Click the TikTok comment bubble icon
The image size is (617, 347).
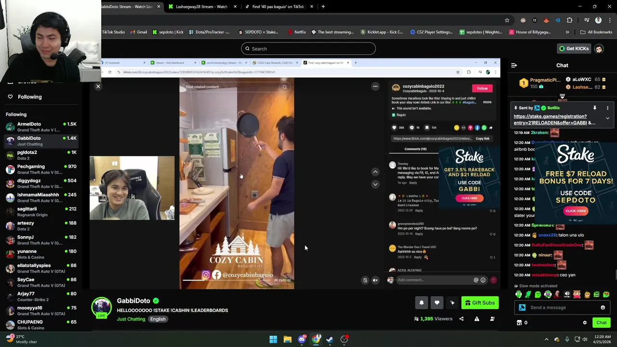coord(412,128)
